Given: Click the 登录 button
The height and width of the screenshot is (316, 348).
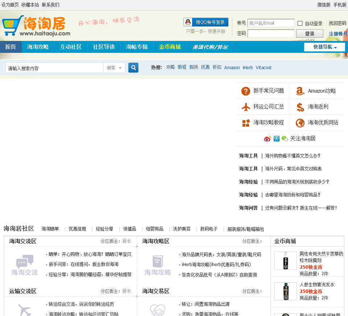Looking at the screenshot, I should click(310, 34).
